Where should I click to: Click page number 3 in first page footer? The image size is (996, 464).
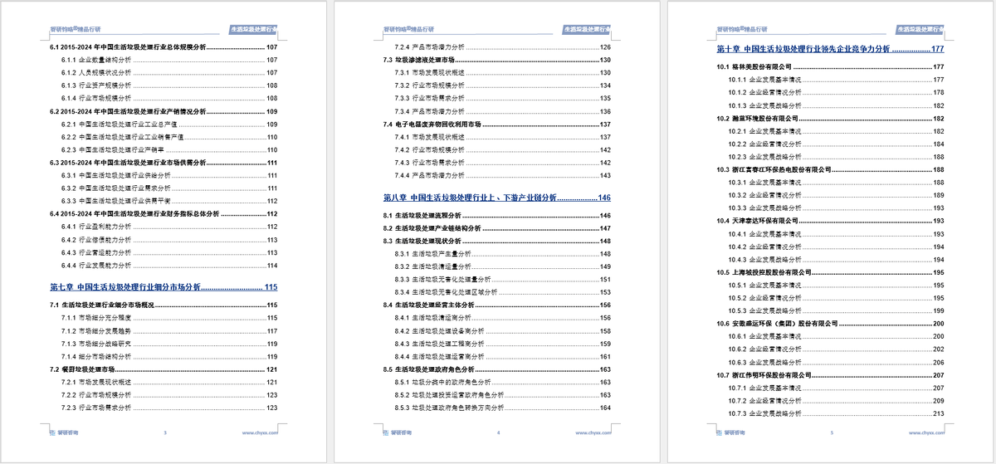(164, 432)
